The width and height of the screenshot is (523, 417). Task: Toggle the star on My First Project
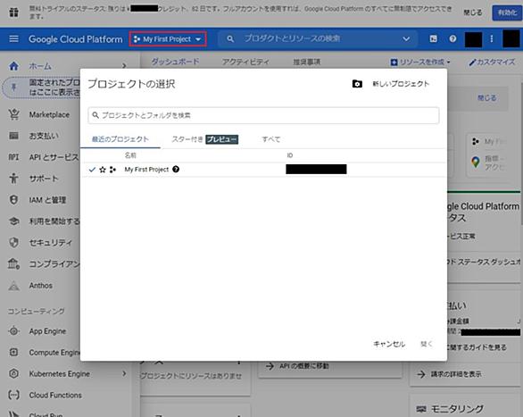tap(103, 170)
